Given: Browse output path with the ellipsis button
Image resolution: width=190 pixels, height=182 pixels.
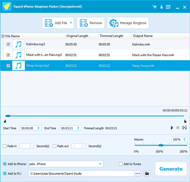Looking at the screenshot, I should pyautogui.click(x=138, y=173).
